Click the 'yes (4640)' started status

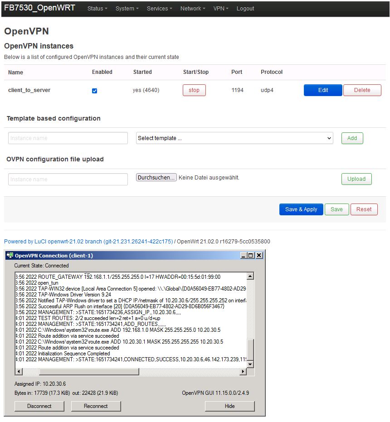click(x=146, y=90)
